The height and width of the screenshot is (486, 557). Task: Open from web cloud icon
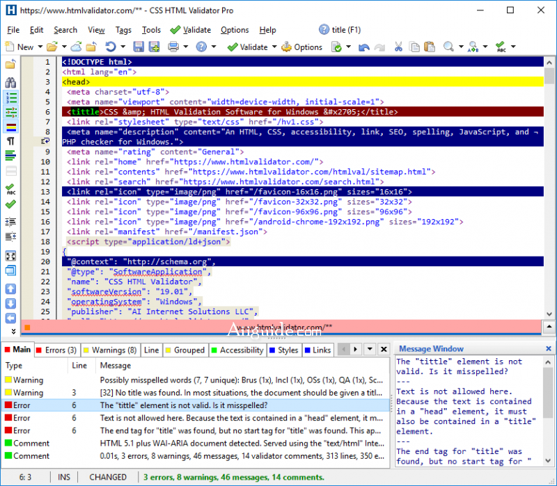click(x=76, y=47)
